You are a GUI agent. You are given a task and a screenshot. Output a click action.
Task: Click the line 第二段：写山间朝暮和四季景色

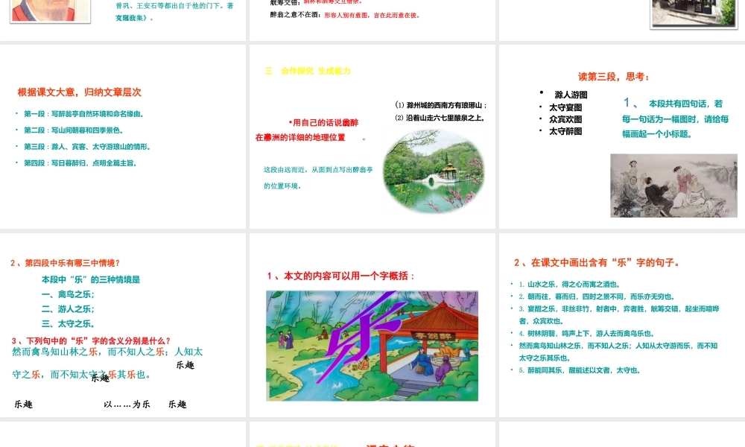tap(74, 130)
